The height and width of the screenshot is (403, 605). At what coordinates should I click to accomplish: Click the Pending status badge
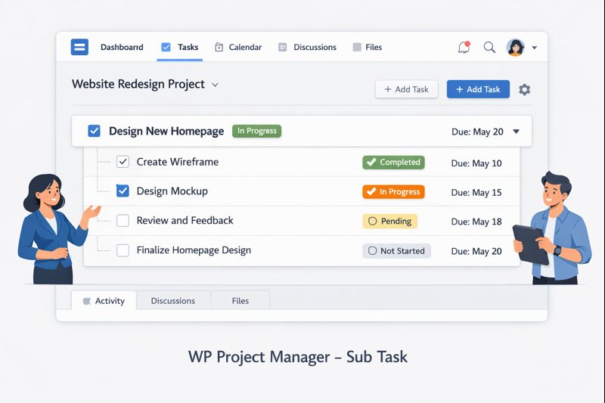[389, 222]
